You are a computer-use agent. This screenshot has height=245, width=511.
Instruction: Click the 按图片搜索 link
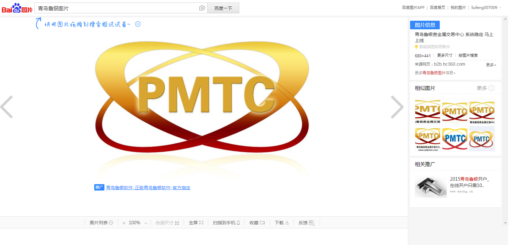(x=468, y=55)
